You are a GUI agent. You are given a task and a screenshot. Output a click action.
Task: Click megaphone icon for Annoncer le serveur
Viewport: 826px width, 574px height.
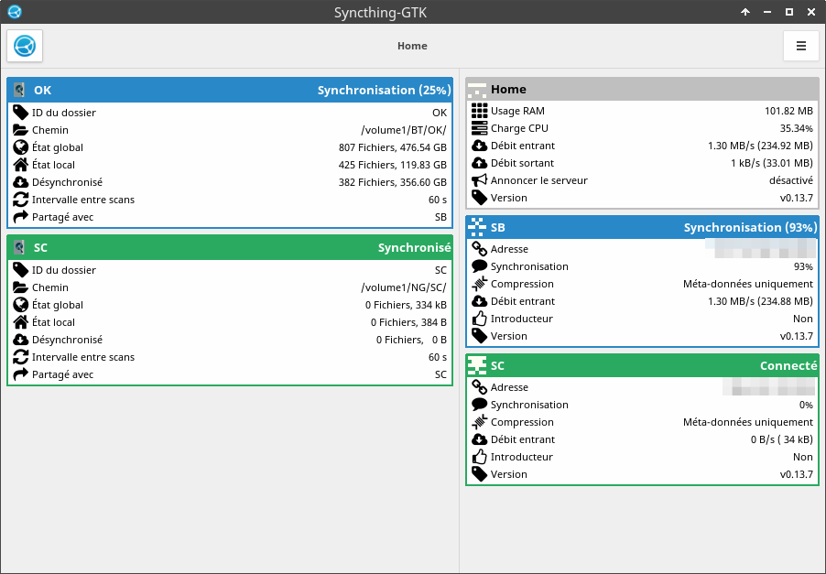[x=479, y=180]
